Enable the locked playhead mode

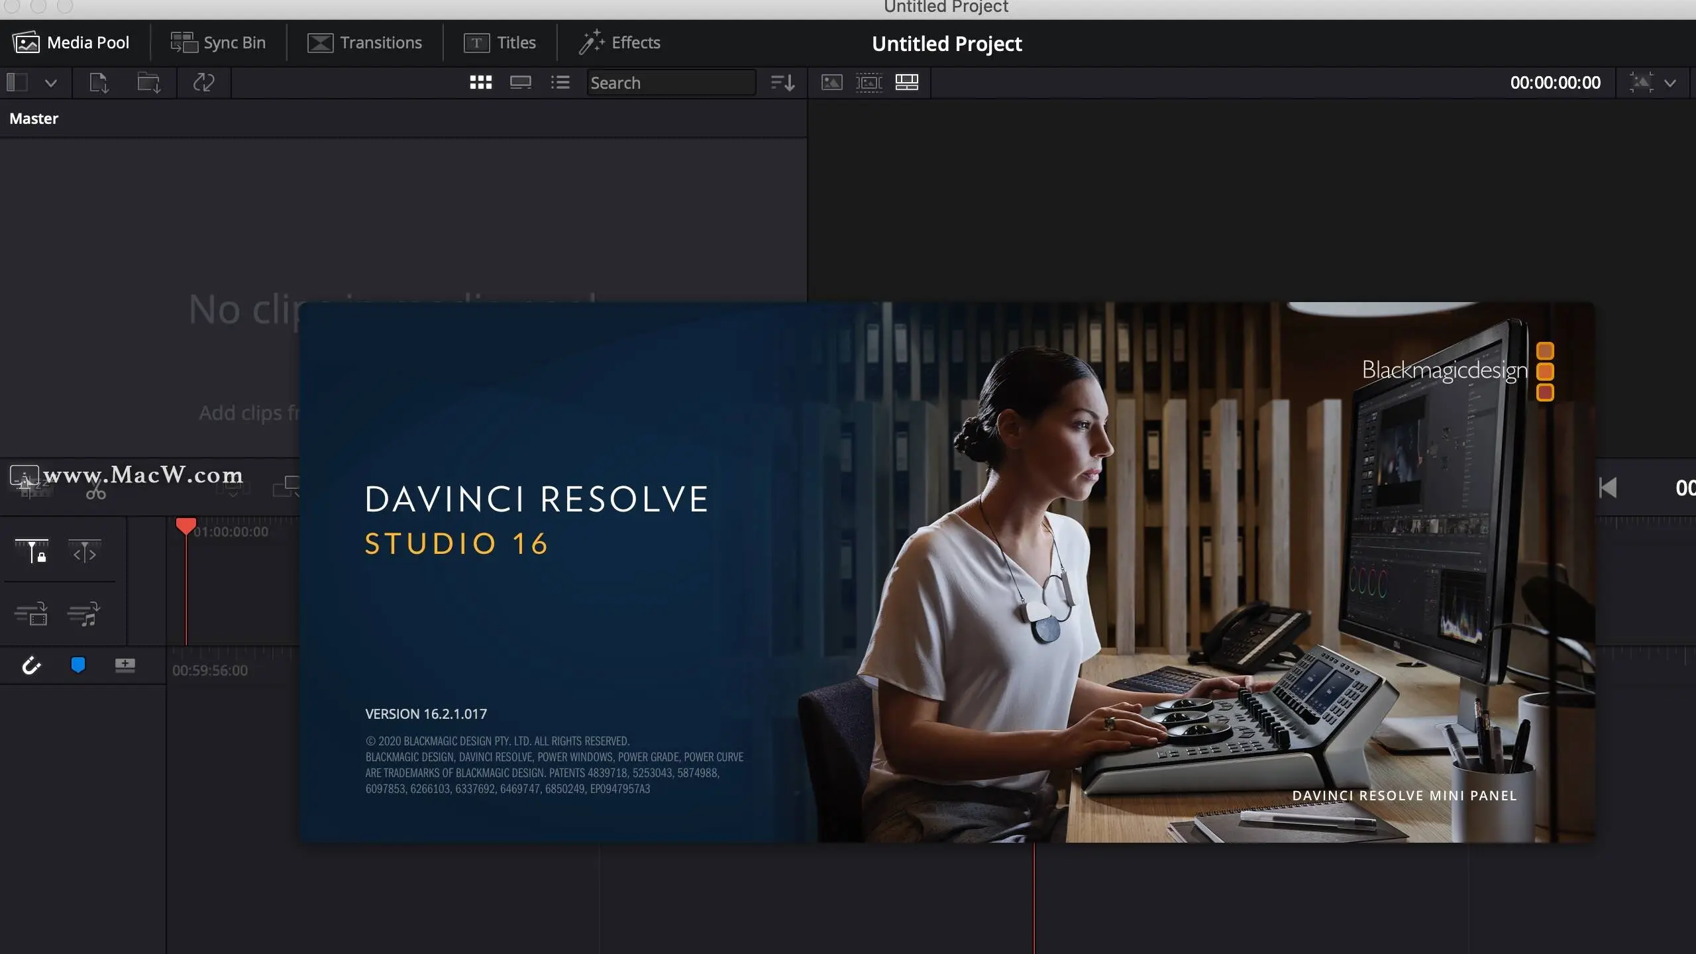[31, 551]
